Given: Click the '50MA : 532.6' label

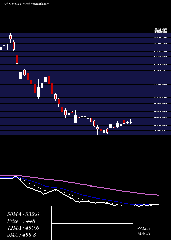Looking at the screenshot, I should pos(23,214).
